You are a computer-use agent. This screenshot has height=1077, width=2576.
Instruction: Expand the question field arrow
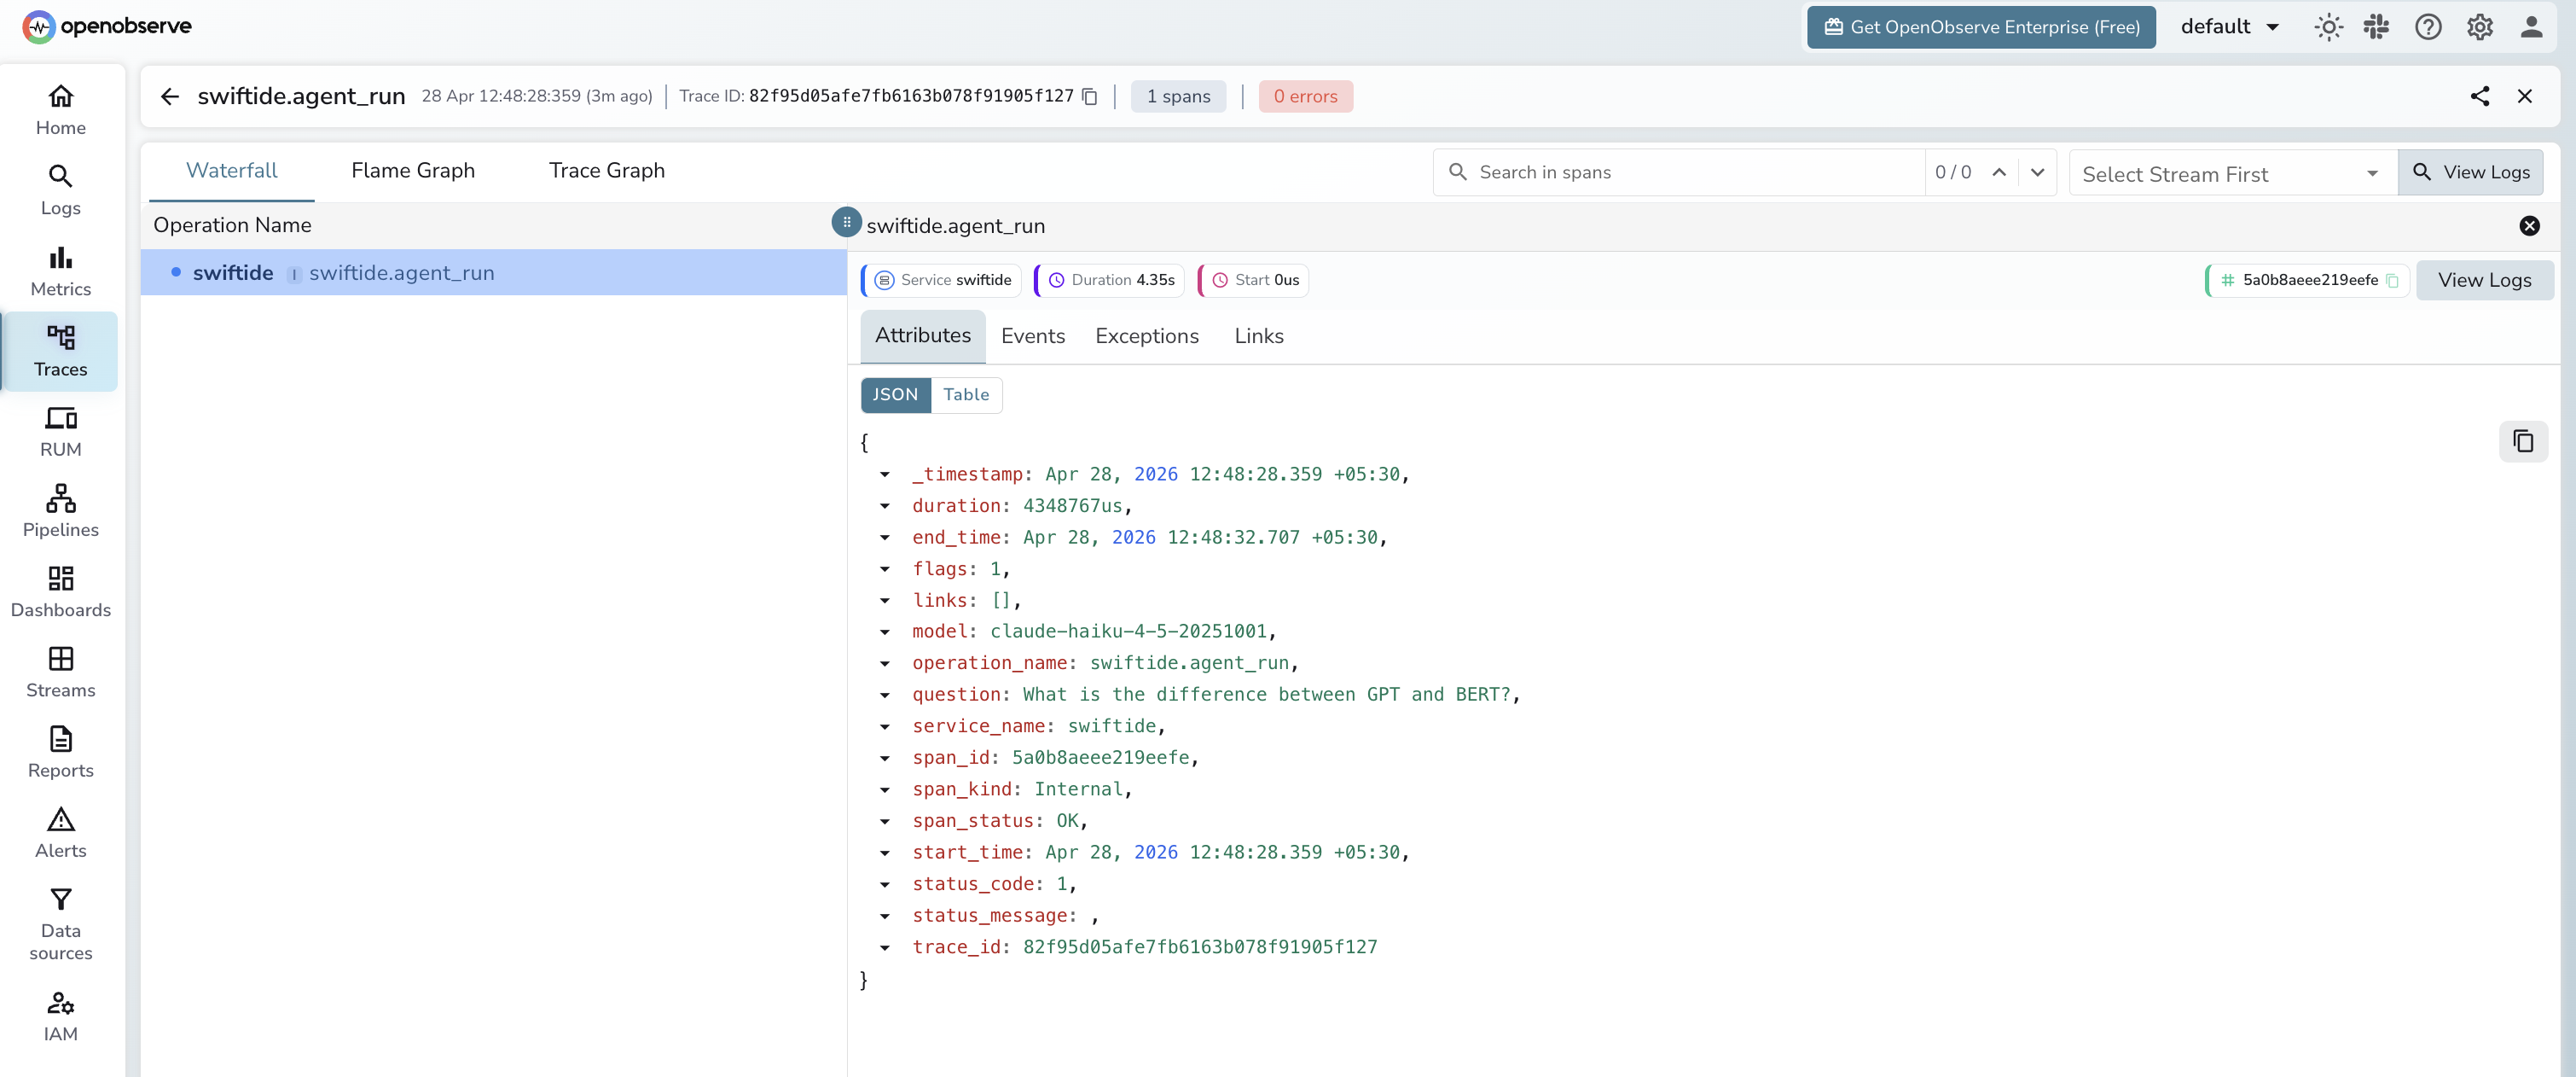point(885,695)
